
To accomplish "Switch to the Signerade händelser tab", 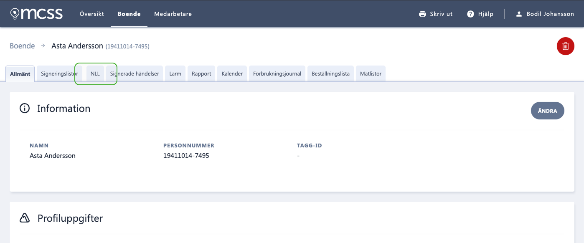I will coord(135,74).
